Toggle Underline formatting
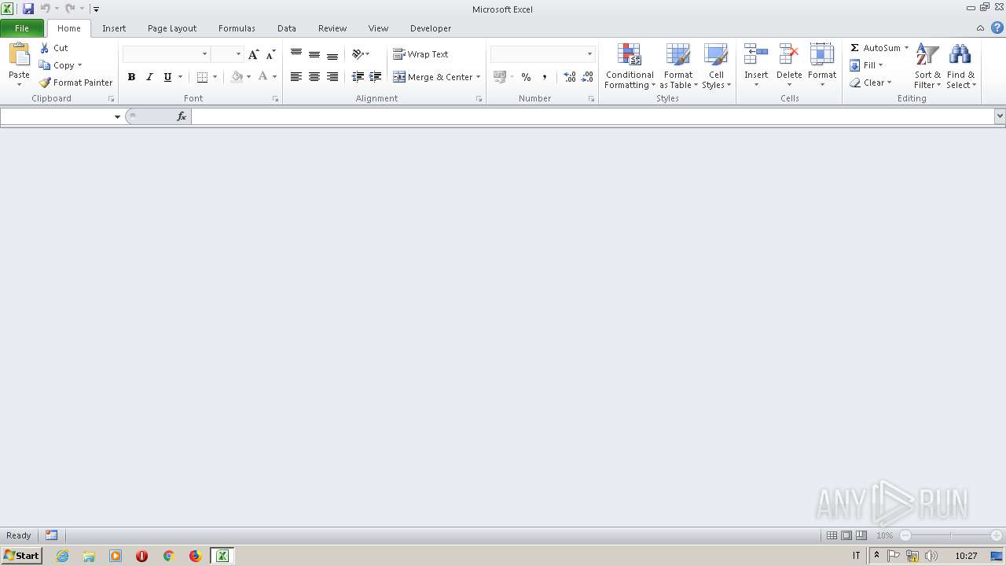This screenshot has height=566, width=1006. tap(167, 77)
